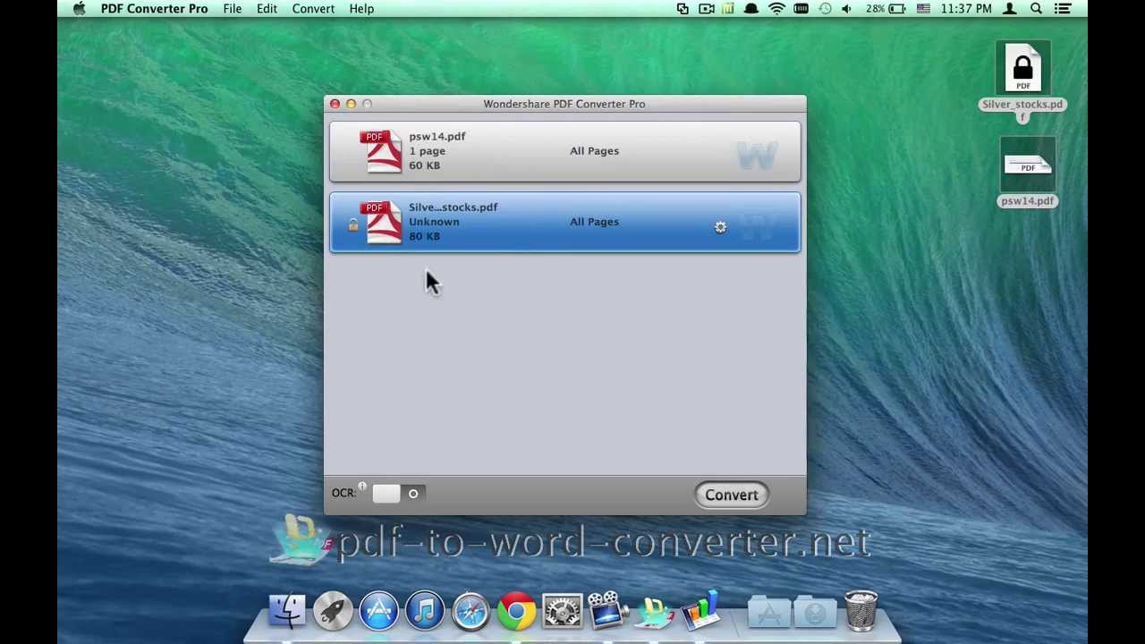The image size is (1145, 644).
Task: Click the 11:37 PM clock
Action: point(966,9)
